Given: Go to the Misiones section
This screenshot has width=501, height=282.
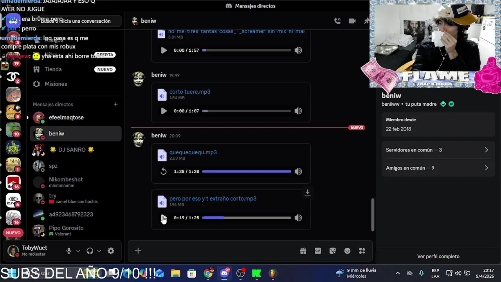Looking at the screenshot, I should (76, 84).
